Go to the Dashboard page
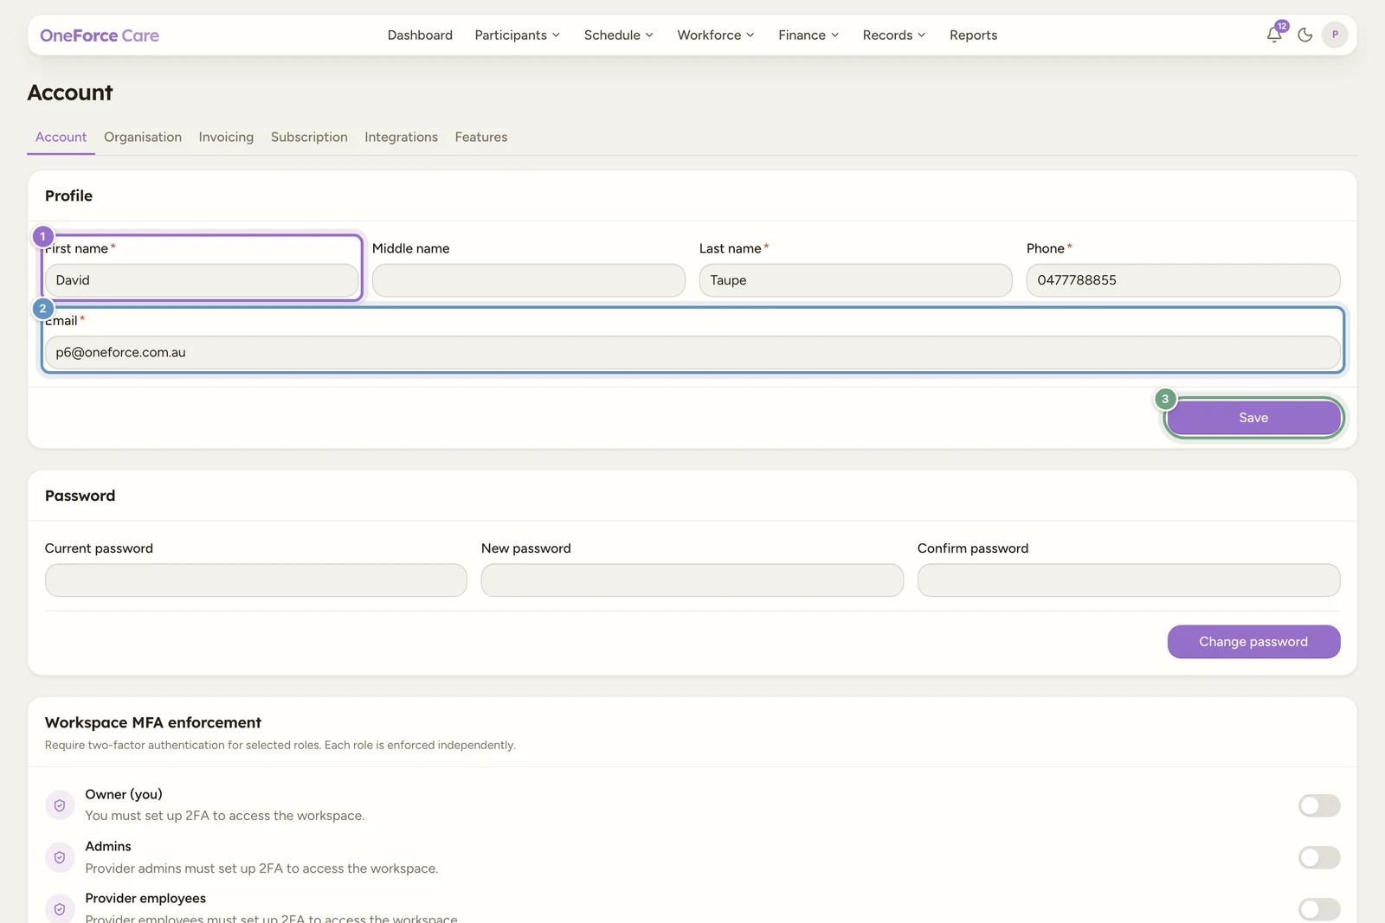 tap(420, 35)
